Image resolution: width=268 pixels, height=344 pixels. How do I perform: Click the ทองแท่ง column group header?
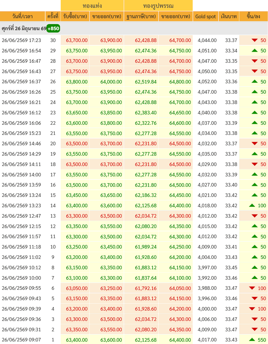(x=92, y=6)
